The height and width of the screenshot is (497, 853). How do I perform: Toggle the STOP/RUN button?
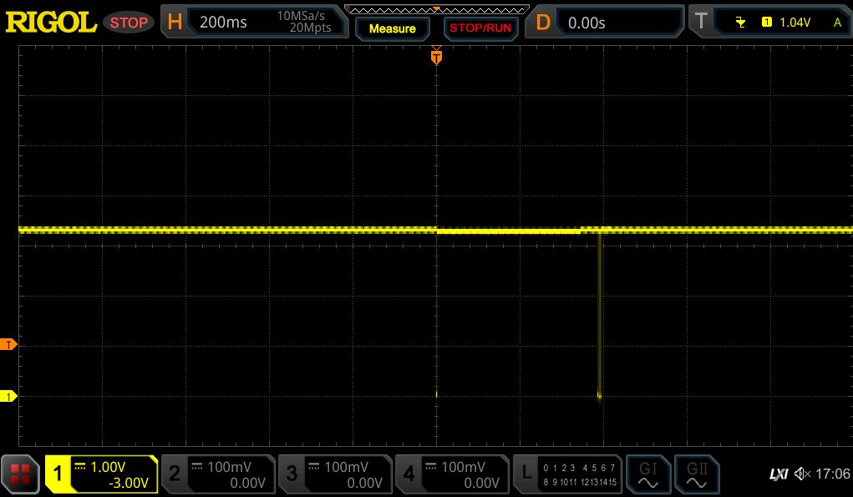(x=480, y=28)
